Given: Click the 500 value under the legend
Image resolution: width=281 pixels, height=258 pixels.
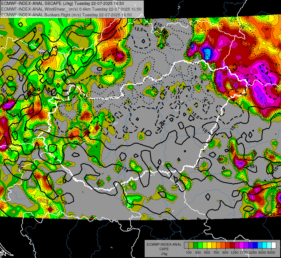Looking at the screenshot, I should point(207,253).
